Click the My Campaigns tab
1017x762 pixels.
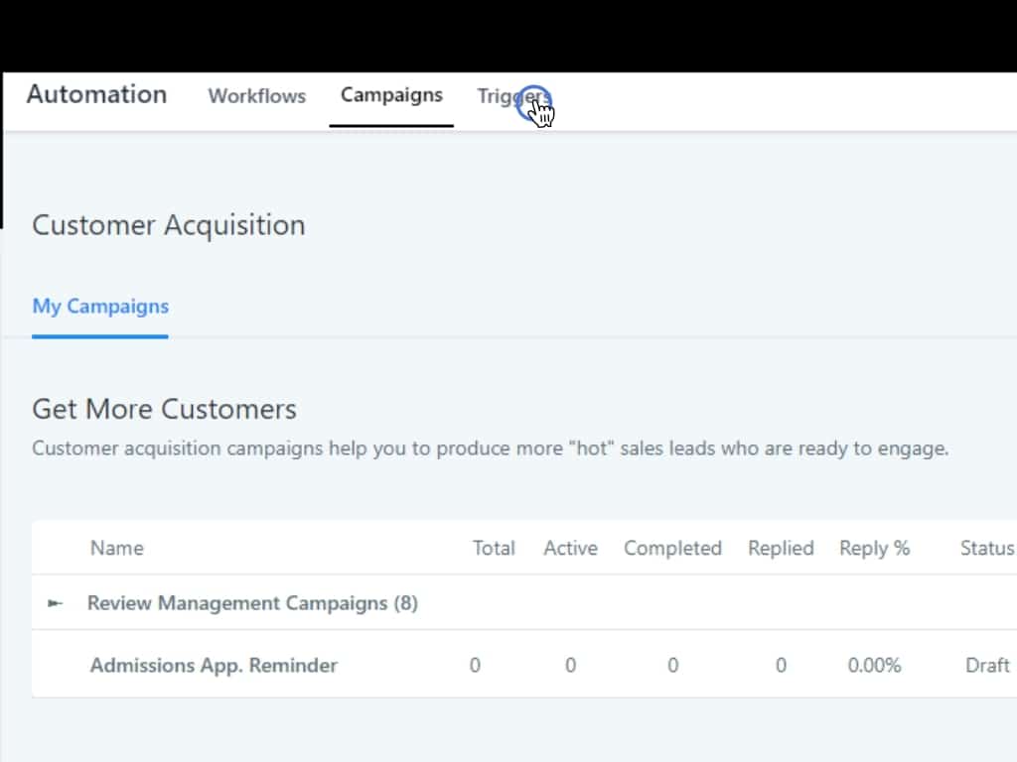pos(100,307)
